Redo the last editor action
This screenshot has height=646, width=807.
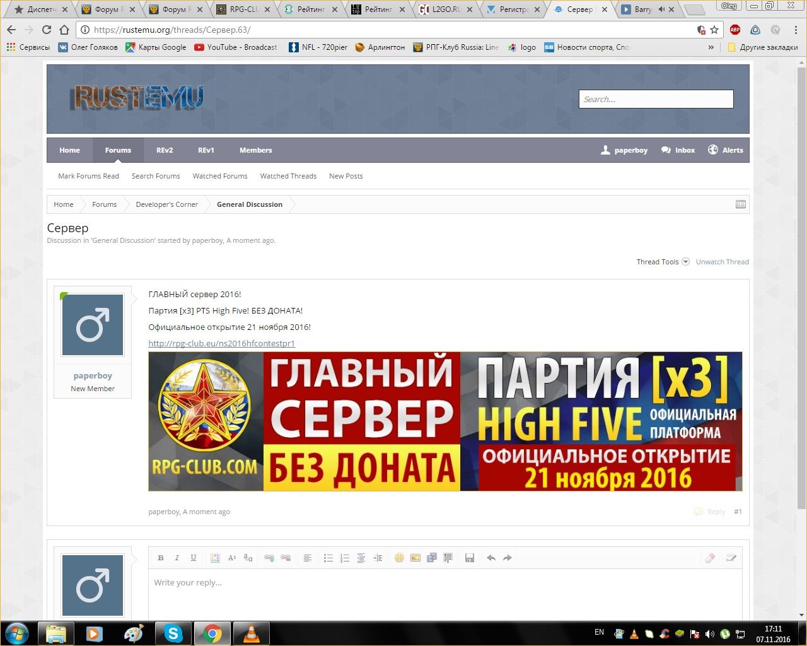pos(508,558)
